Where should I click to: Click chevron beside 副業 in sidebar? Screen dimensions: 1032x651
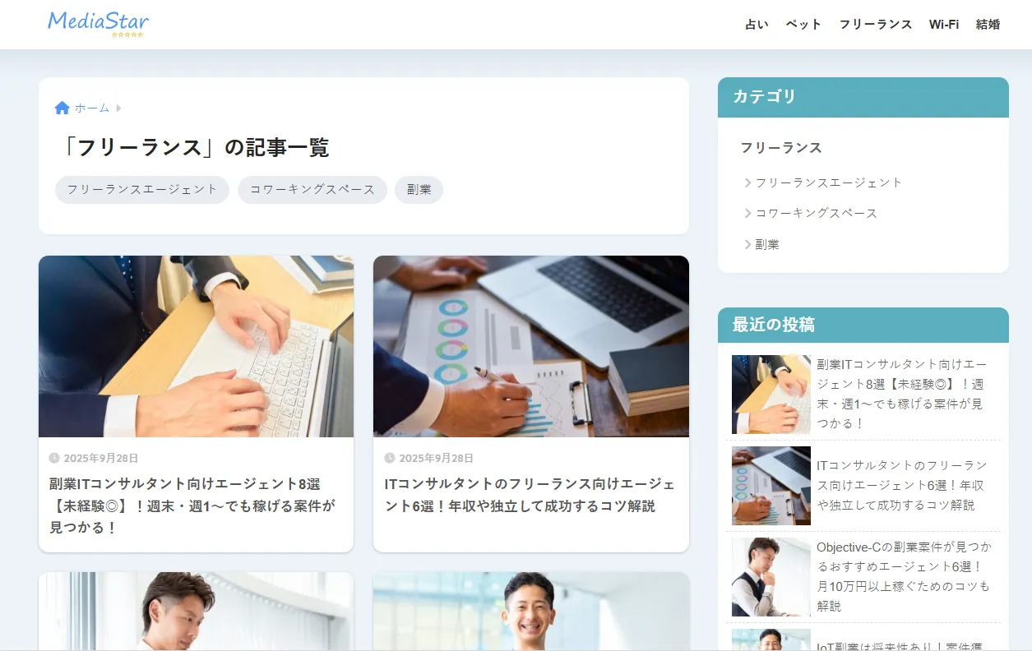(x=747, y=244)
